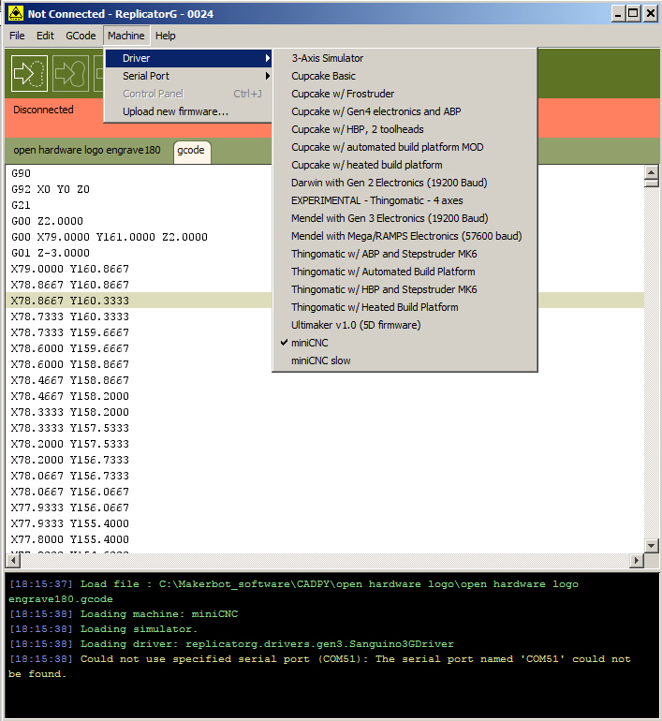Click the horizontal scroll left arrow

point(12,560)
